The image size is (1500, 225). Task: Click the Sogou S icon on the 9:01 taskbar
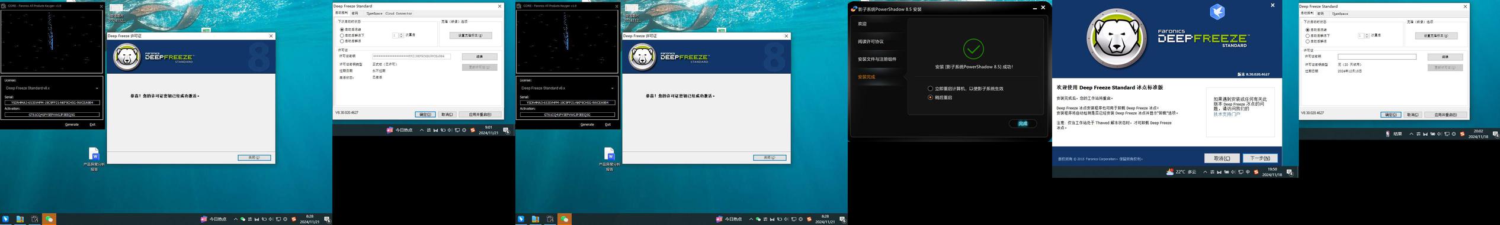pyautogui.click(x=472, y=130)
